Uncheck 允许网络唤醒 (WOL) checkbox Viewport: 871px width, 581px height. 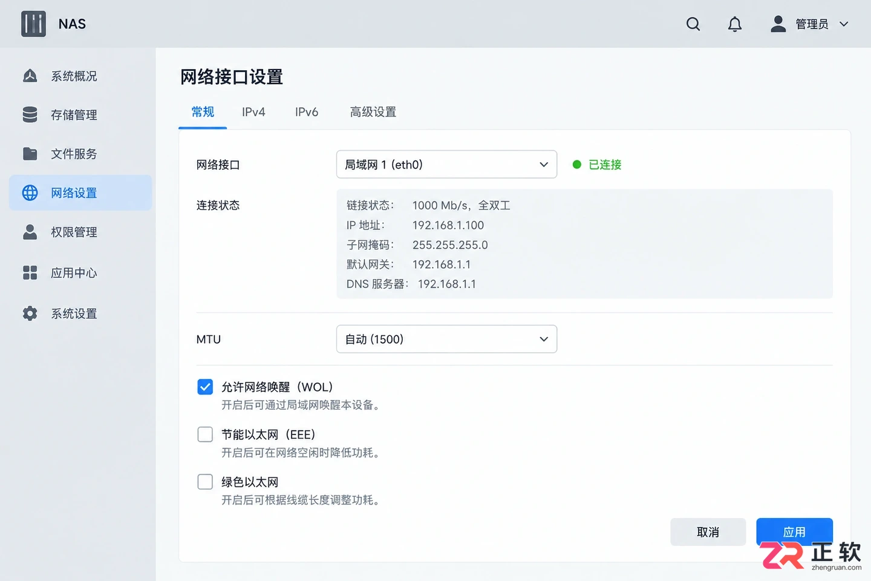point(205,387)
